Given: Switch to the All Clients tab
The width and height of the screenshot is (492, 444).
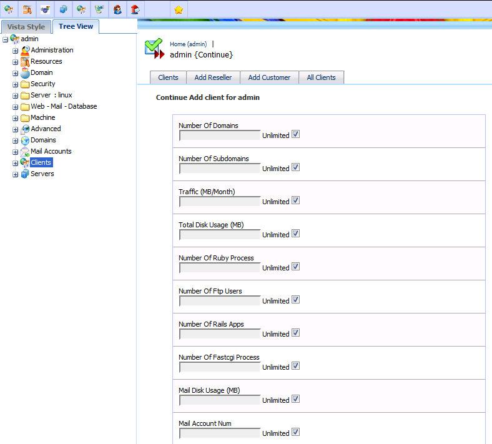Looking at the screenshot, I should click(x=321, y=77).
